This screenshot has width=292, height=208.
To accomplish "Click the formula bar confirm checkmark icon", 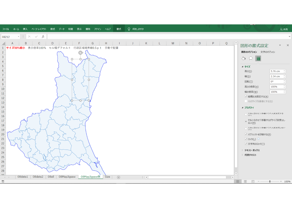I will click(x=36, y=37).
